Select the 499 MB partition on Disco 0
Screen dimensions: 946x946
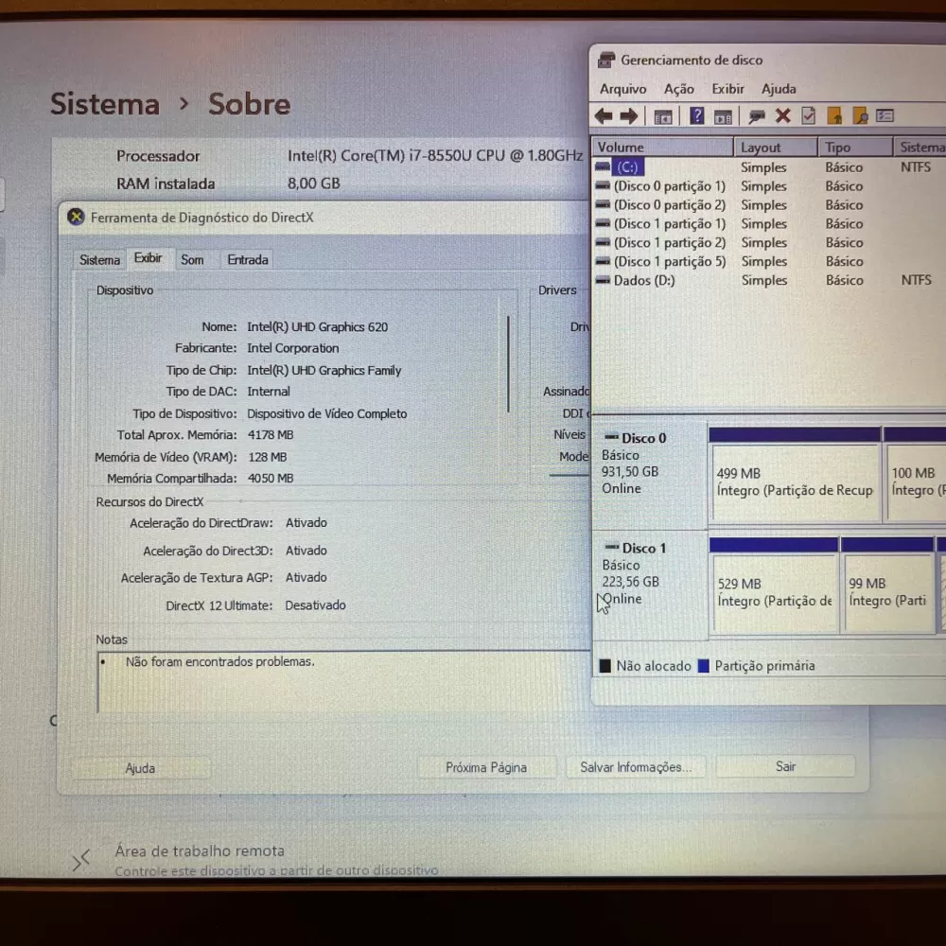pyautogui.click(x=795, y=482)
